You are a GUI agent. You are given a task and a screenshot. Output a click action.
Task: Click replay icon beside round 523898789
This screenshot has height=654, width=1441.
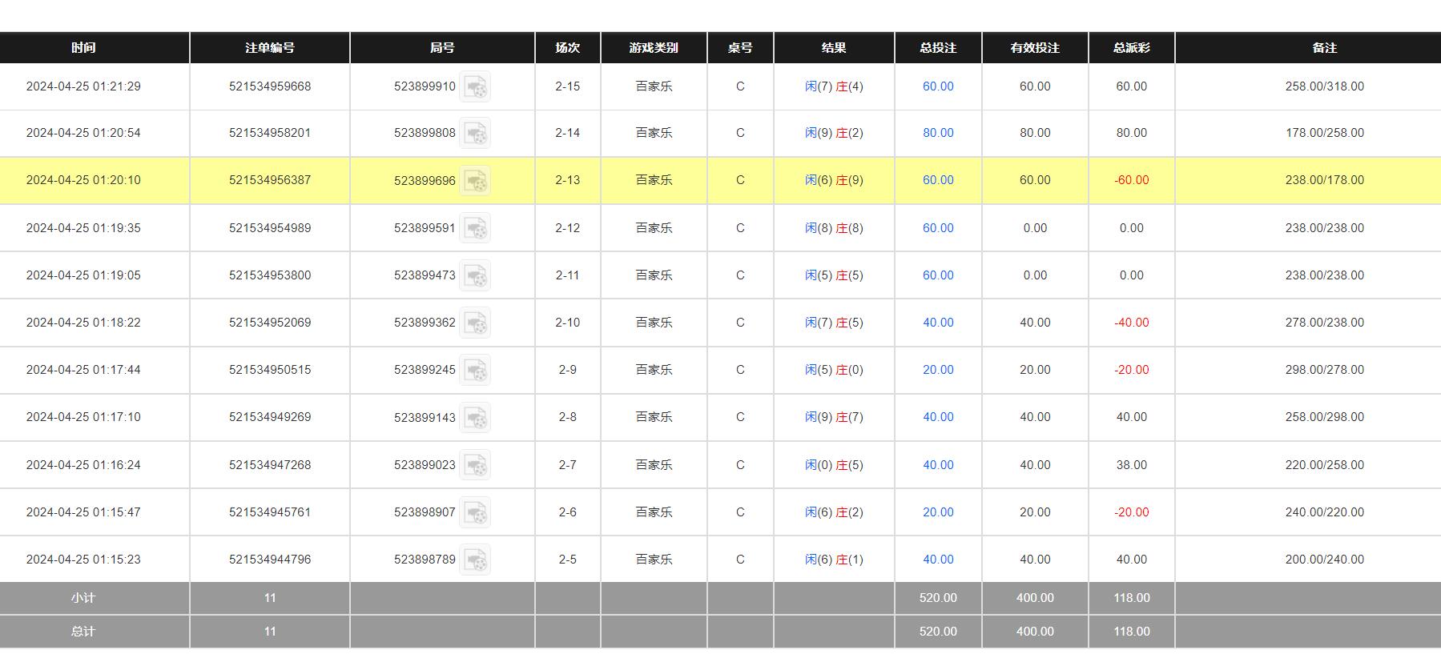(475, 560)
